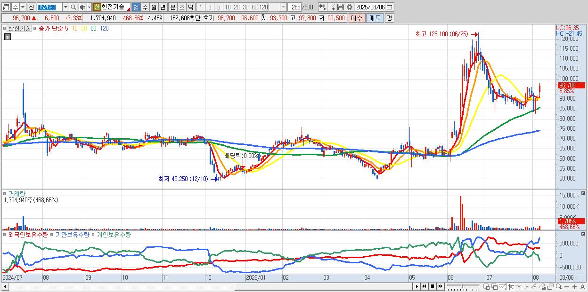Open the chart magnifier zoom icon

[x=558, y=286]
